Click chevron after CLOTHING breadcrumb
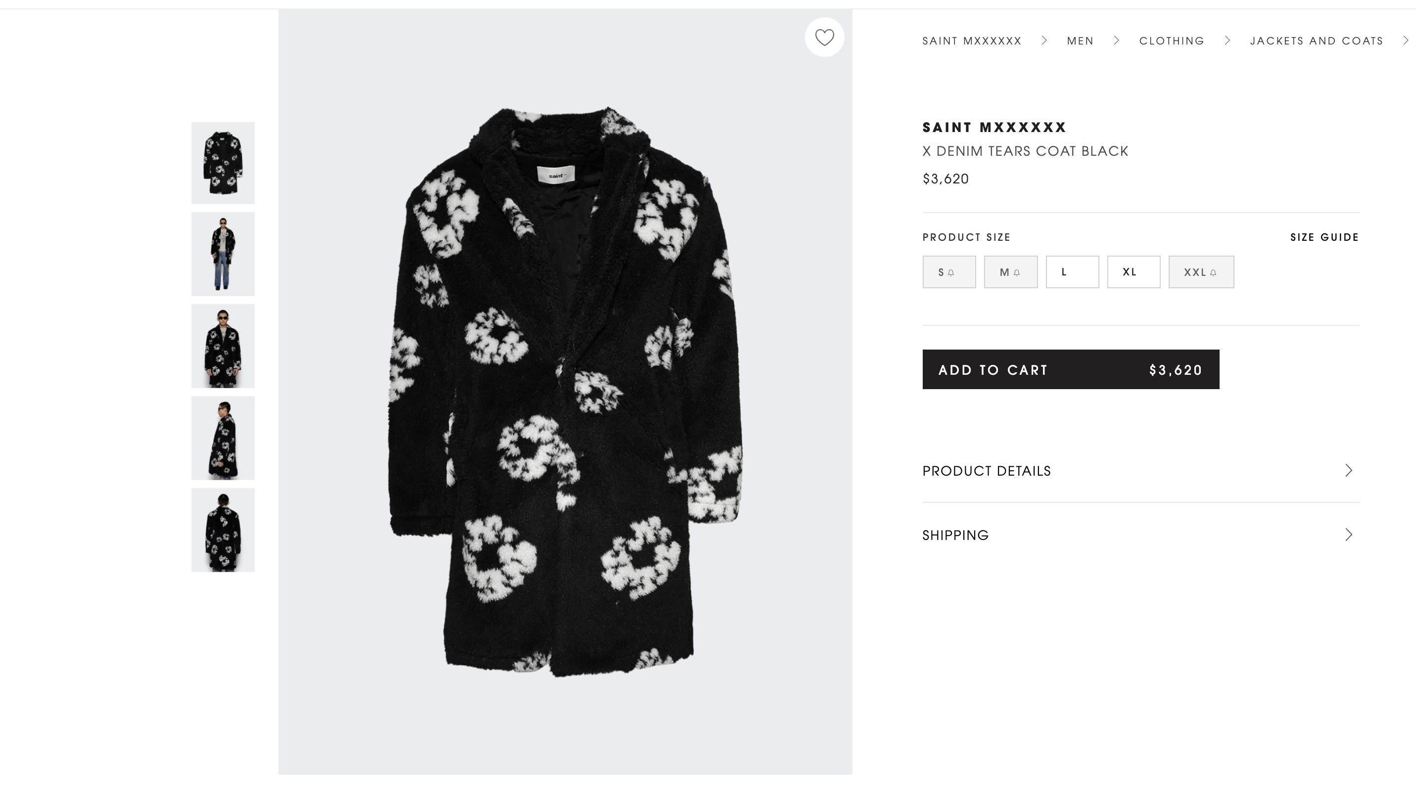This screenshot has width=1416, height=800. [x=1227, y=40]
